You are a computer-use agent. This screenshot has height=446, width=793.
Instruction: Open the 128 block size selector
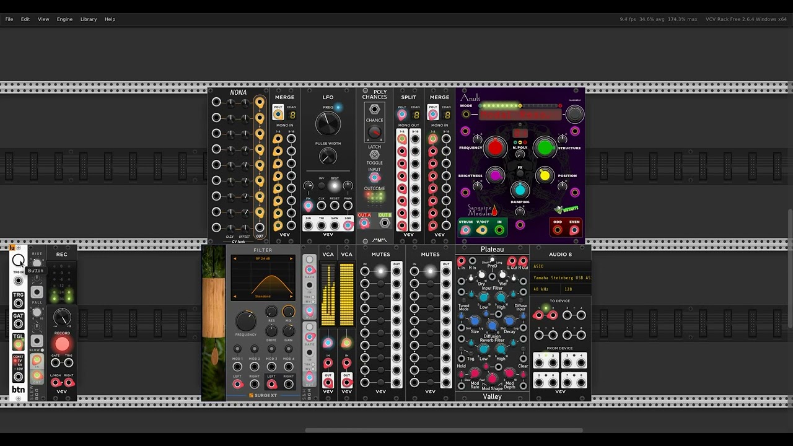tap(575, 289)
